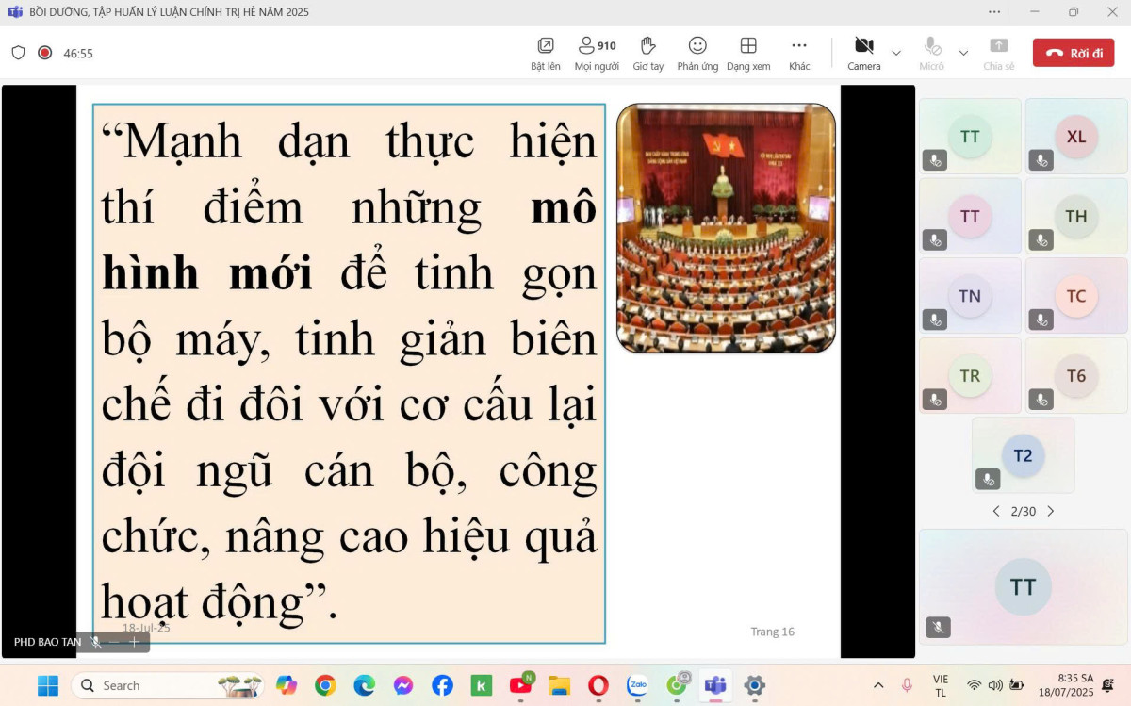1131x706 pixels.
Task: Expand the microphone options dropdown arrow
Action: pos(963,53)
